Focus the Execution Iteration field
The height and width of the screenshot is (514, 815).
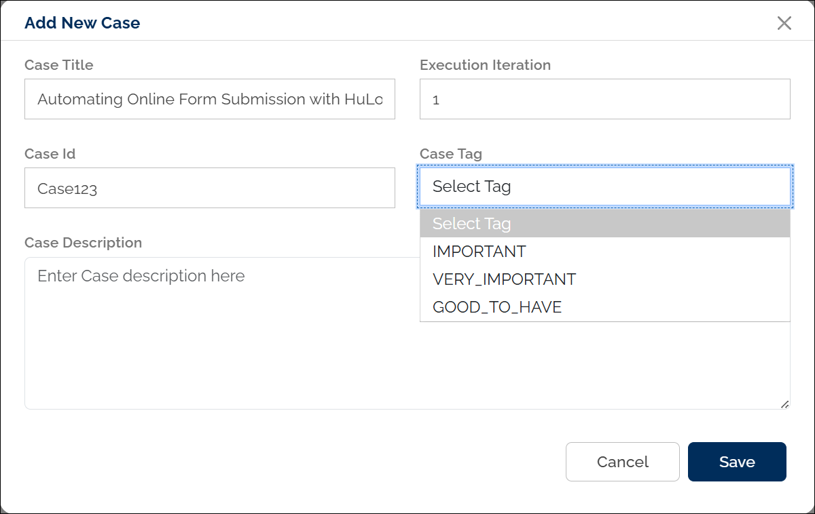pyautogui.click(x=604, y=98)
